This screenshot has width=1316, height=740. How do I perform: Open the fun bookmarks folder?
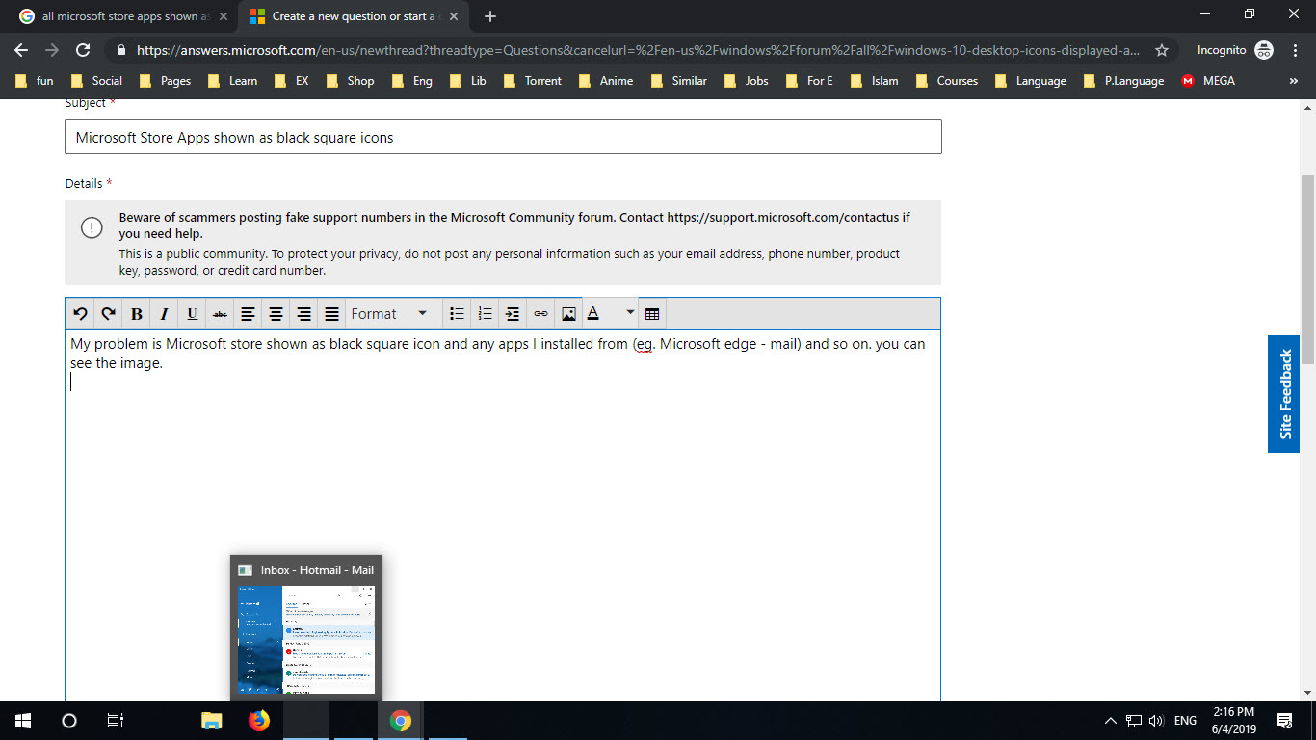(34, 81)
